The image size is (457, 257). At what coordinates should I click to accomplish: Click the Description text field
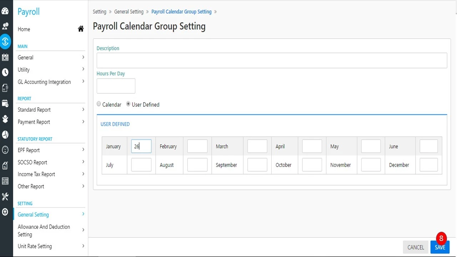[271, 60]
